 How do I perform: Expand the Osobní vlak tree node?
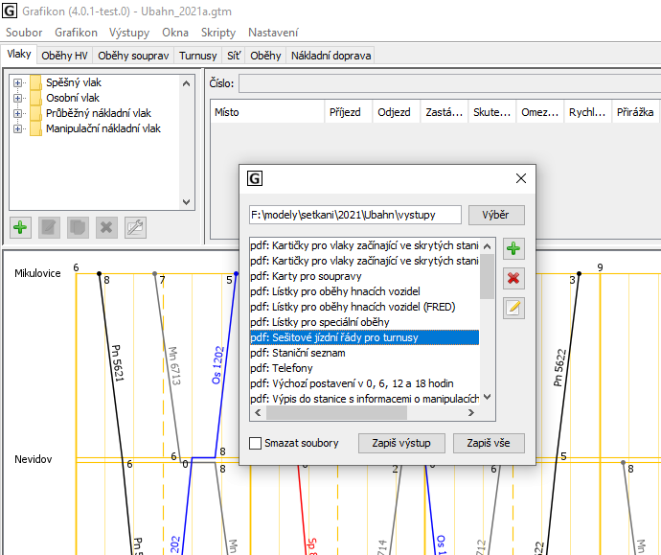(17, 98)
